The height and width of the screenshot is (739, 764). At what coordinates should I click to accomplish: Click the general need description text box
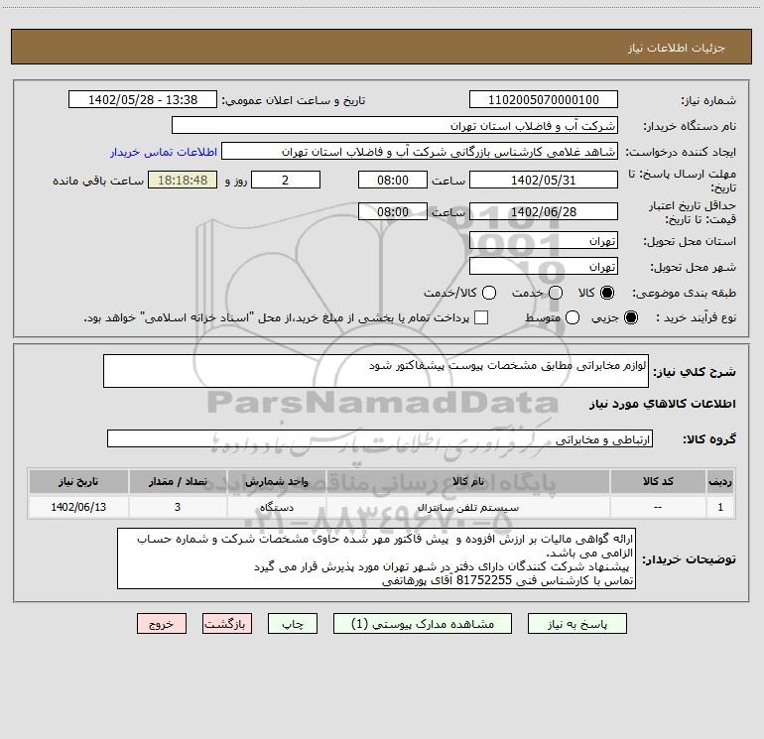click(x=376, y=371)
